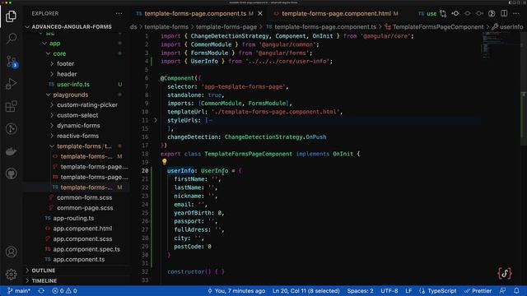Click the editor minimap preview
This screenshot has height=296, width=527.
click(500, 45)
